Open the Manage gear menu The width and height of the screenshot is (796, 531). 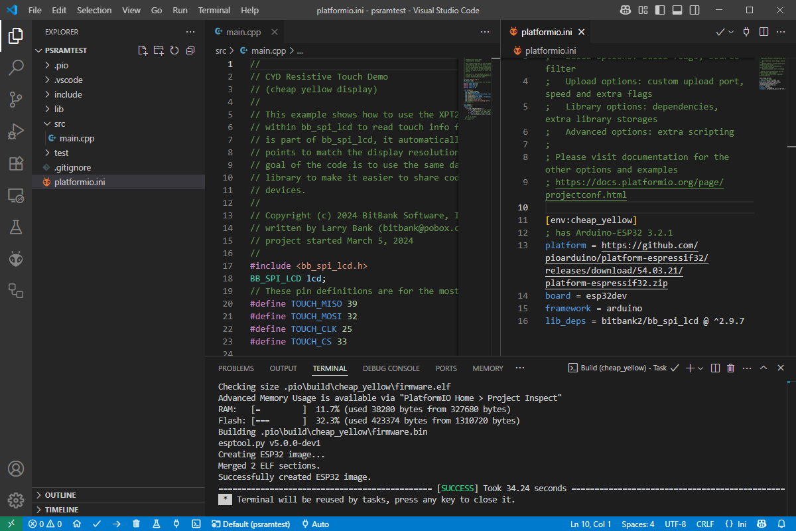(16, 500)
